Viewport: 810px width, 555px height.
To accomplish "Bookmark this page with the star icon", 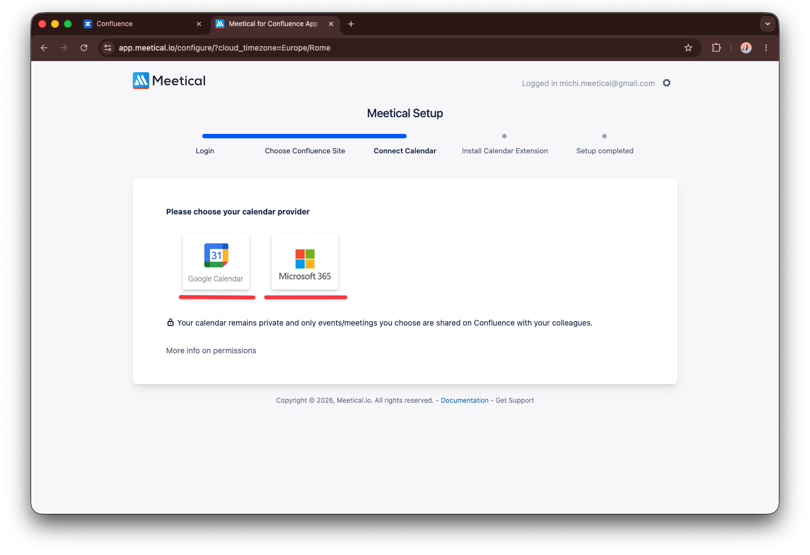I will point(688,48).
